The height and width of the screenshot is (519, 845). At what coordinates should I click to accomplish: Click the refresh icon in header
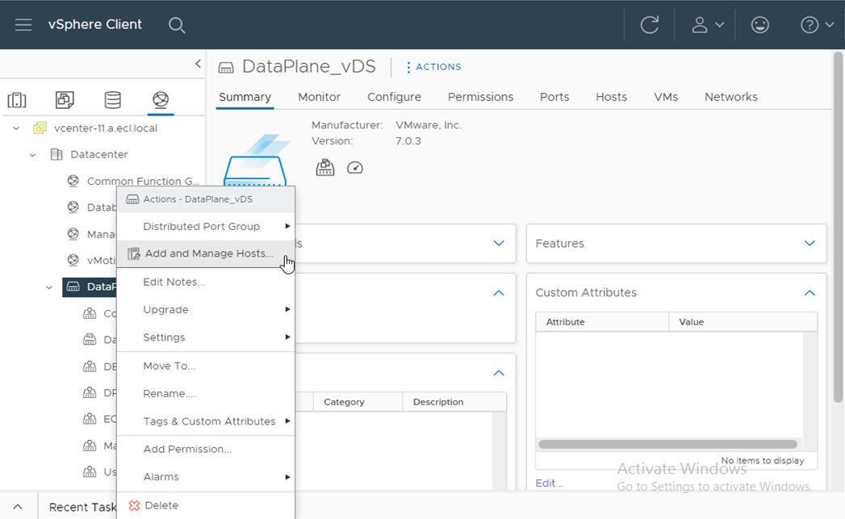649,25
